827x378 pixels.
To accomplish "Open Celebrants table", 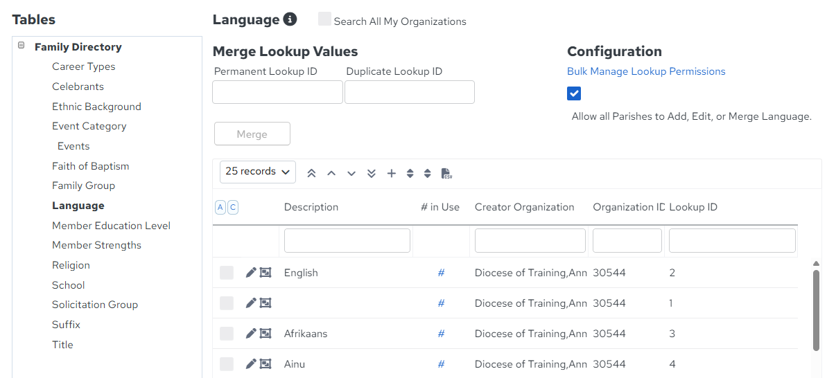I will [x=78, y=87].
